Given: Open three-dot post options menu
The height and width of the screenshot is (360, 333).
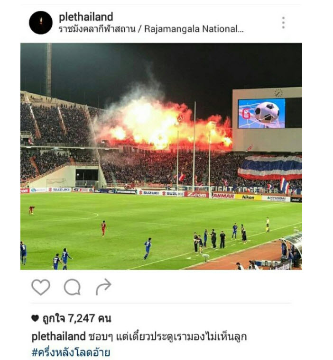Looking at the screenshot, I should (x=283, y=23).
